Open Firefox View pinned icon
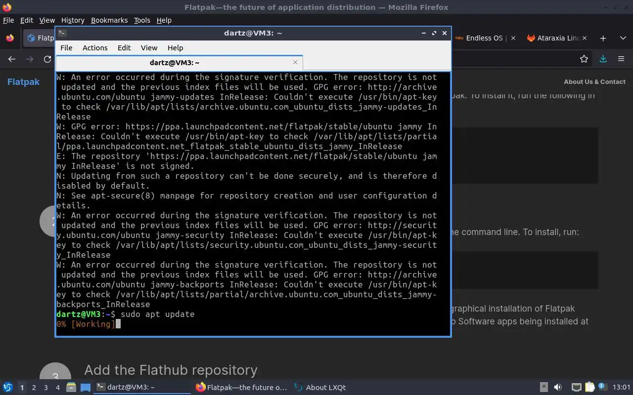Image resolution: width=633 pixels, height=395 pixels. click(10, 38)
